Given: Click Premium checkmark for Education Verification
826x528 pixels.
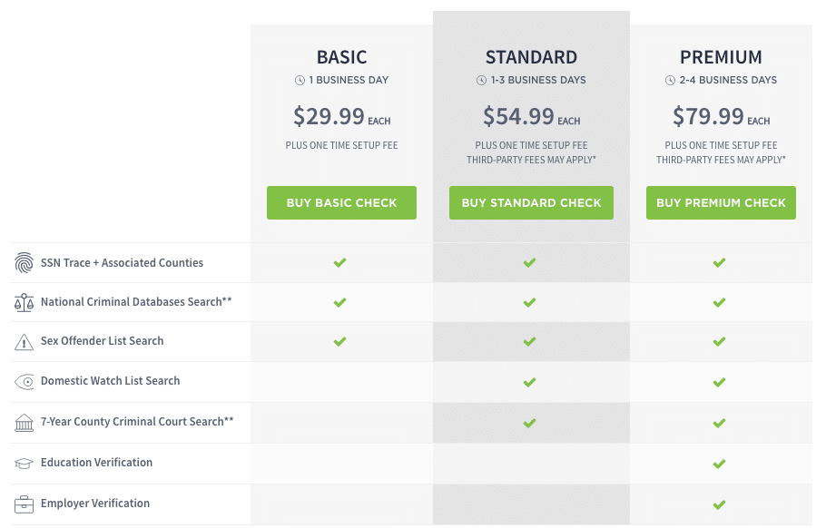Looking at the screenshot, I should point(720,464).
